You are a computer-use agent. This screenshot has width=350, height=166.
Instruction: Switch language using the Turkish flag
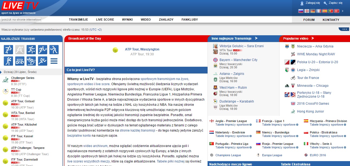[336, 11]
